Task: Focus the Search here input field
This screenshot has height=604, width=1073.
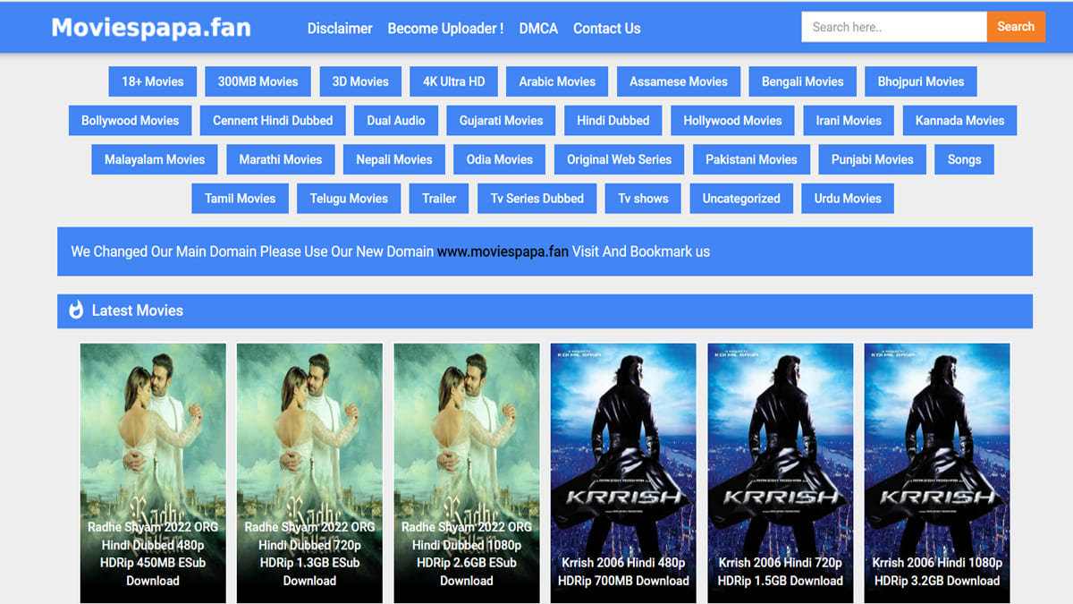Action: [894, 27]
